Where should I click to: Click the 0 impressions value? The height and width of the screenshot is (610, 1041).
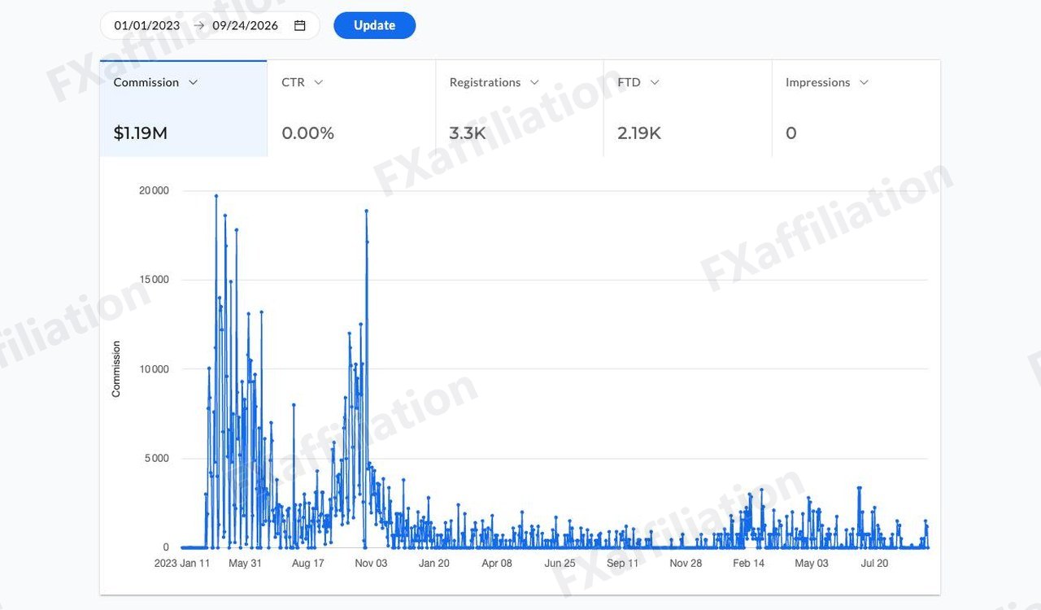[x=791, y=133]
